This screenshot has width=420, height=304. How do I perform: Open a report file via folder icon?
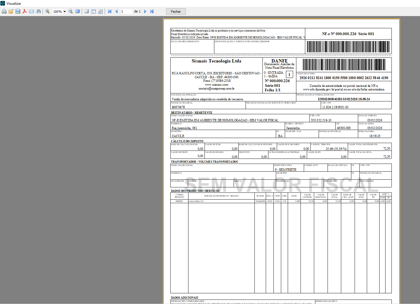coord(11,12)
